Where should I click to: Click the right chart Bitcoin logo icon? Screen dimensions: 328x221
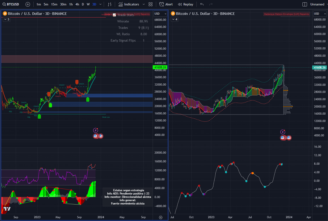[x=173, y=13]
